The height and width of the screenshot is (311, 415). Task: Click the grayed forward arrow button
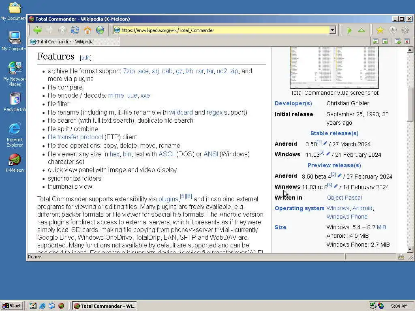[49, 30]
